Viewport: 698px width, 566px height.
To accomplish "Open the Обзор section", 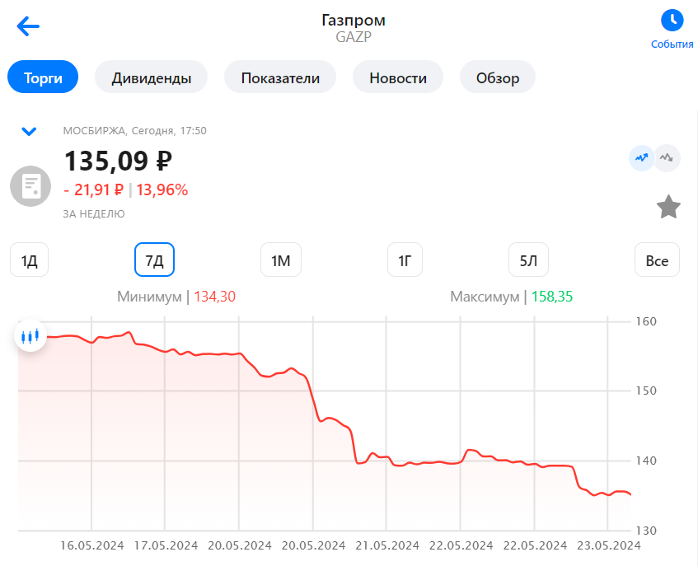I will click(498, 77).
